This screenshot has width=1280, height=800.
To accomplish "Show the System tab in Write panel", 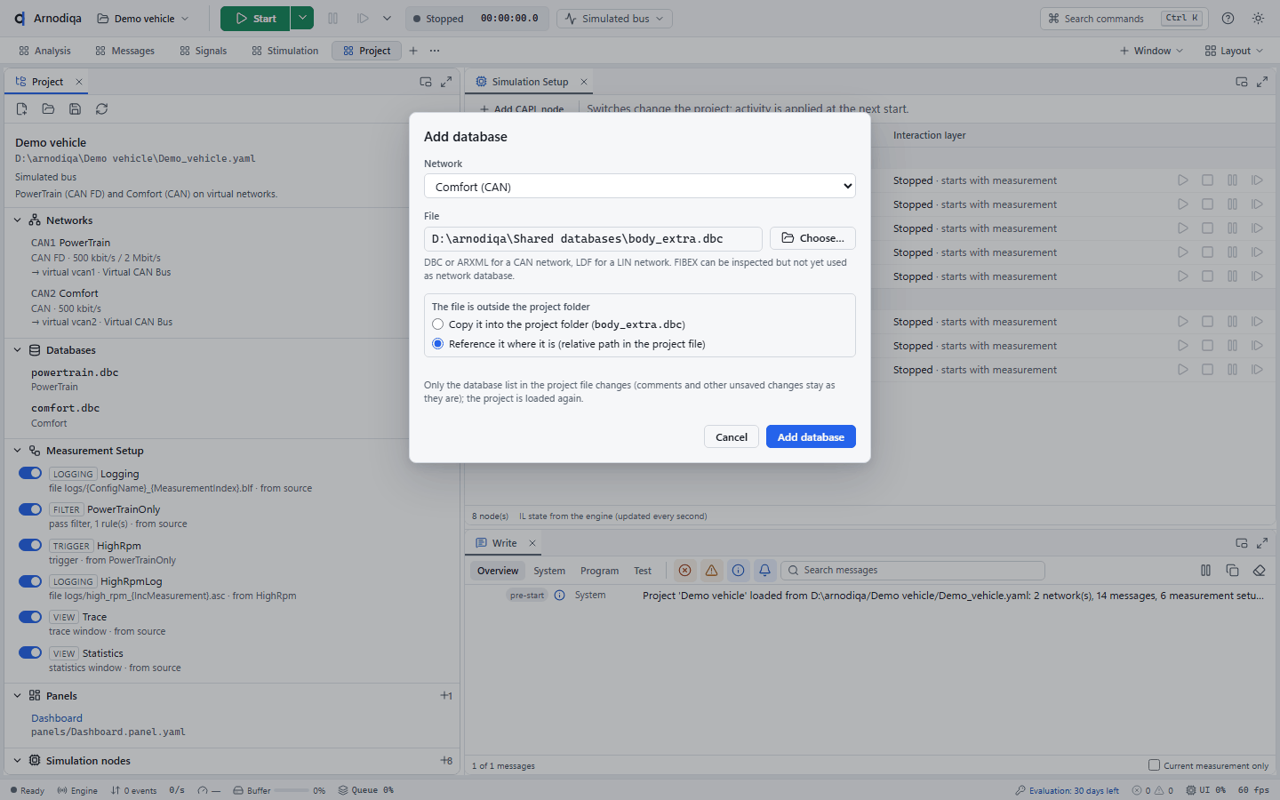I will tap(549, 571).
